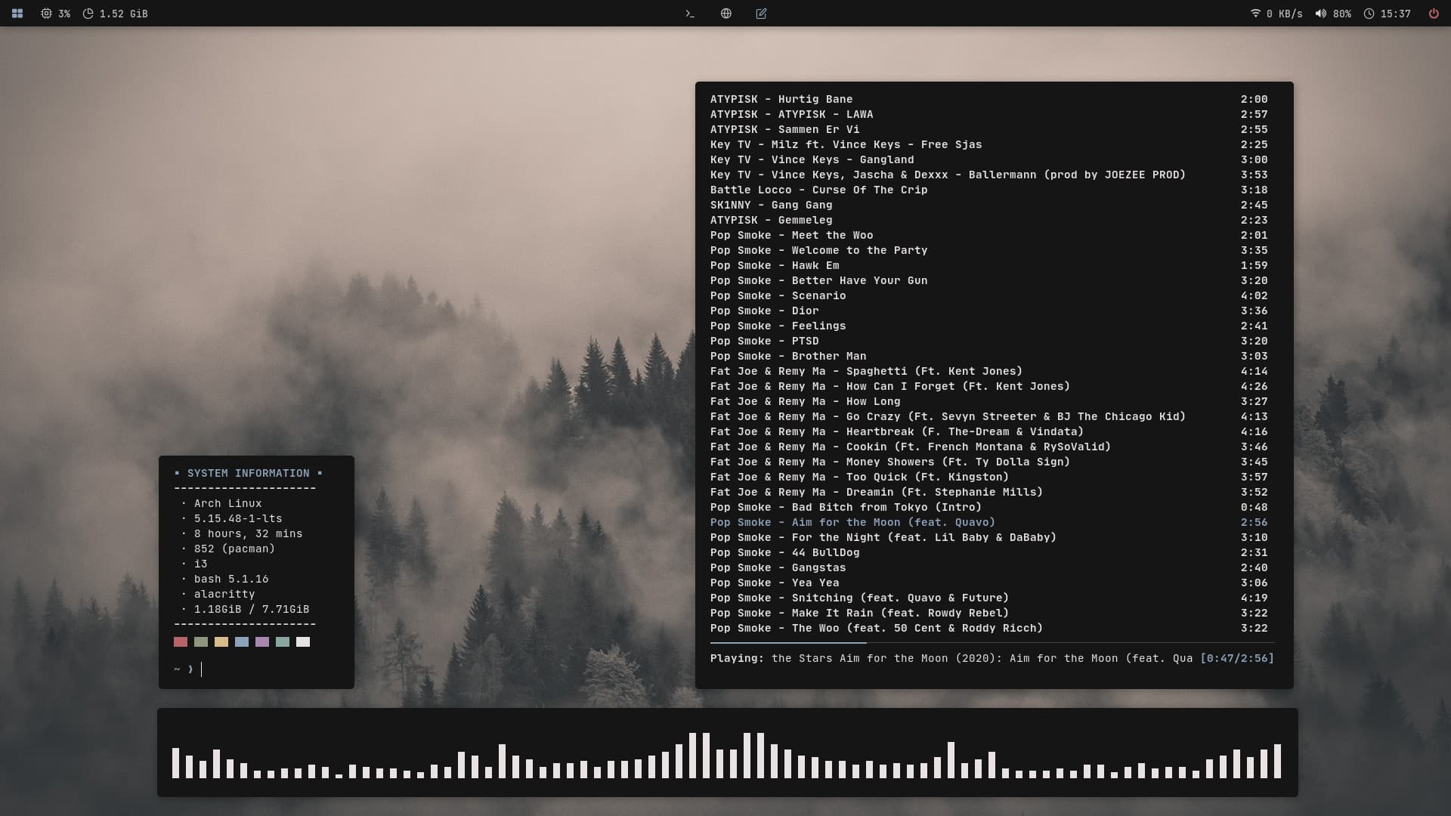Select the purple color block in terminal
1451x816 pixels.
click(x=262, y=642)
